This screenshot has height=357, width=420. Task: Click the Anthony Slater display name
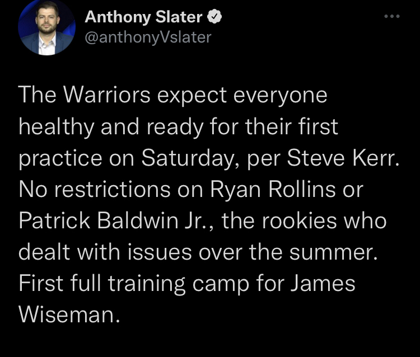tap(143, 17)
